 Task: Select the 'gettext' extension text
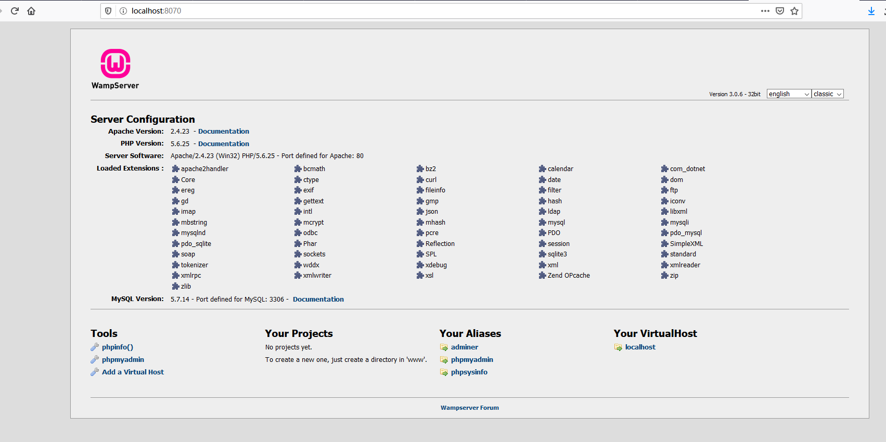(314, 201)
